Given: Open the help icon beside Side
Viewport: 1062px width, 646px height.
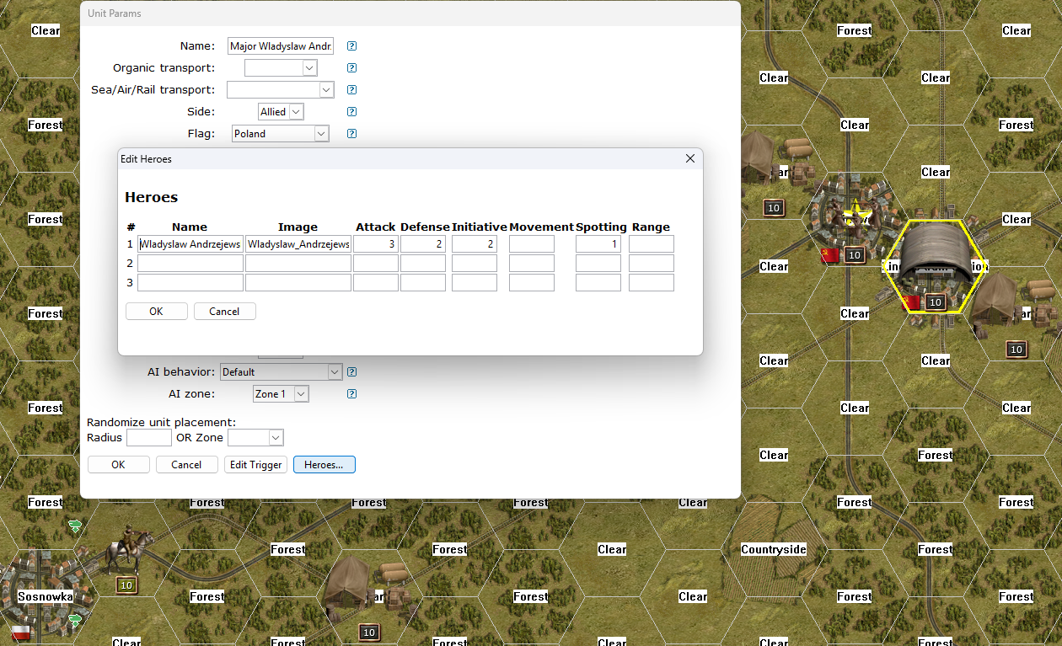Looking at the screenshot, I should coord(351,112).
